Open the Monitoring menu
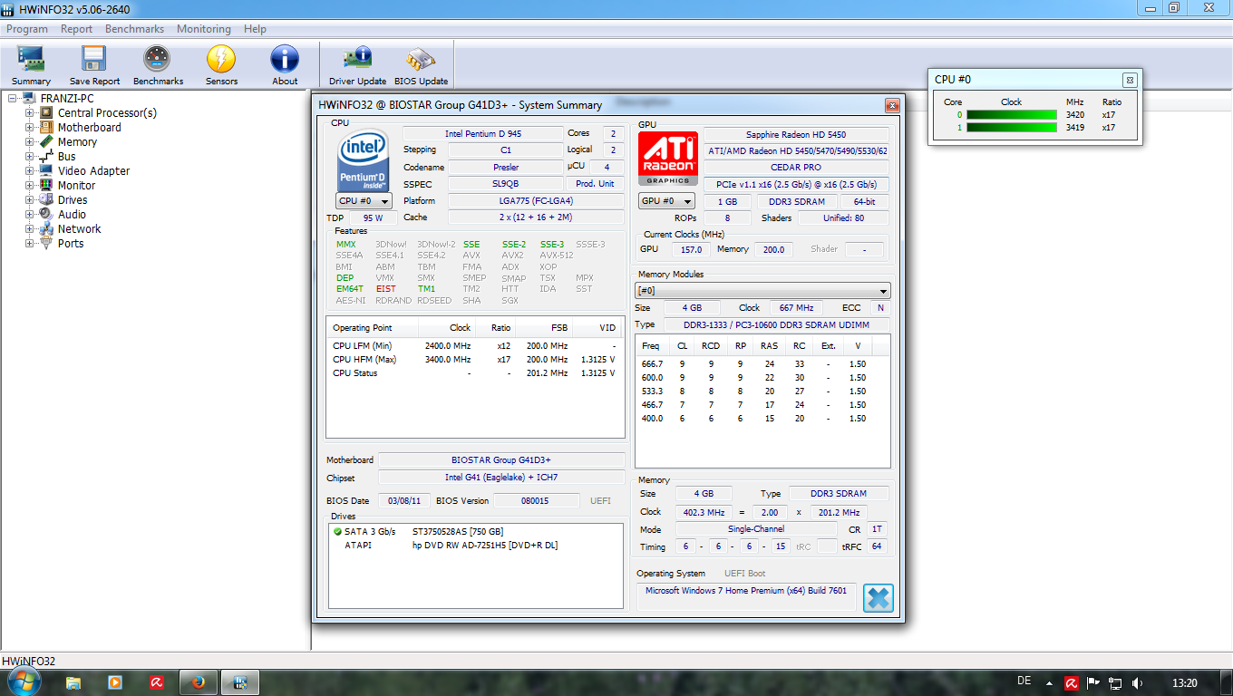1233x696 pixels. (204, 29)
